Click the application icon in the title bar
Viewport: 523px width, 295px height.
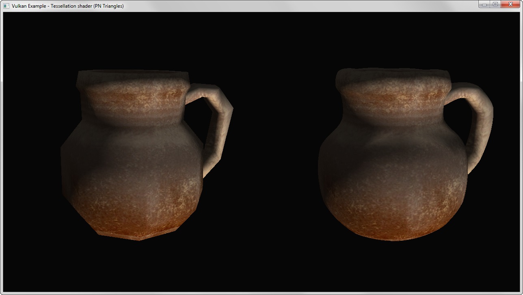6,6
